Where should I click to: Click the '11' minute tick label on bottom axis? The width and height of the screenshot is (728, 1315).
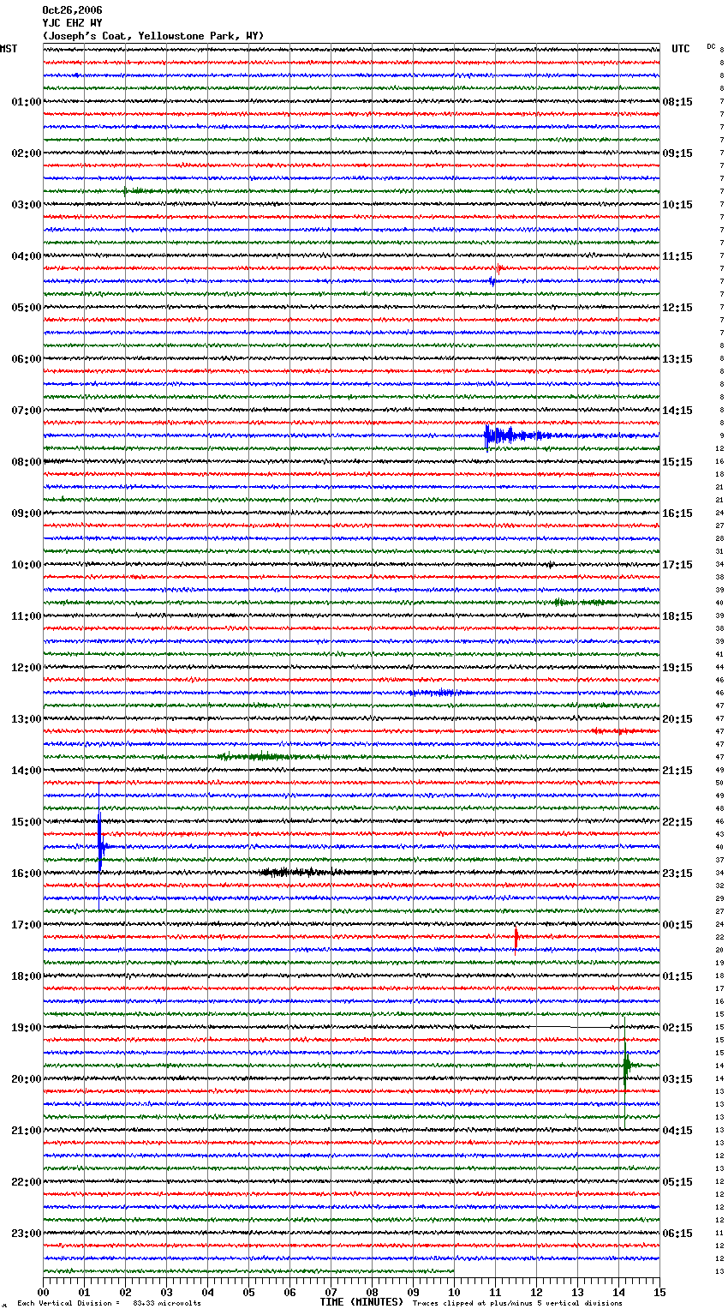coord(495,1292)
